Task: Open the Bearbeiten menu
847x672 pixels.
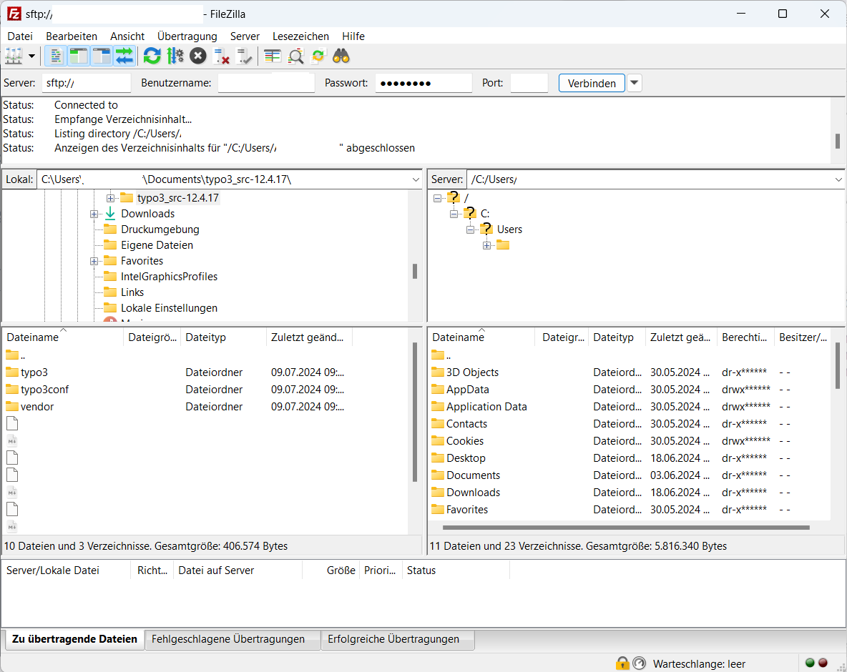Action: [72, 36]
